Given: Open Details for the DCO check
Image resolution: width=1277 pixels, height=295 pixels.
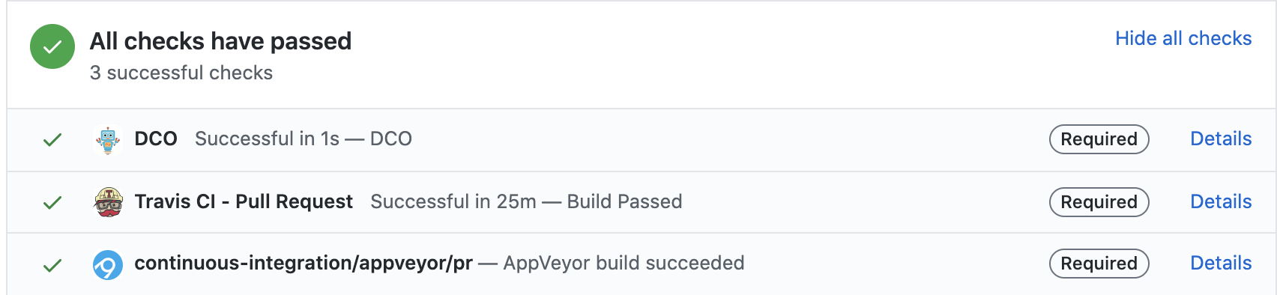Looking at the screenshot, I should tap(1221, 139).
